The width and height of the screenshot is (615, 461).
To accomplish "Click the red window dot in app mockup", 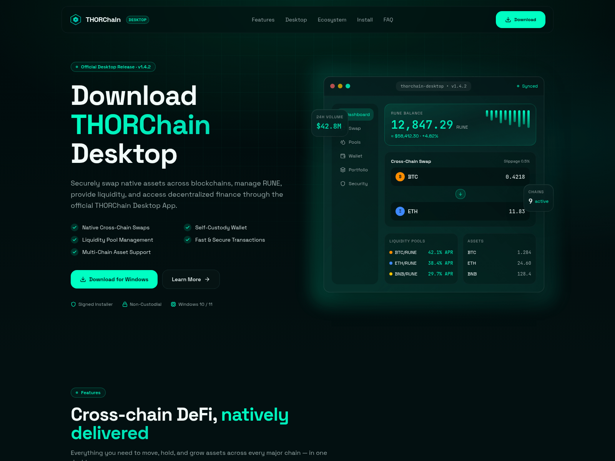I will tap(332, 86).
